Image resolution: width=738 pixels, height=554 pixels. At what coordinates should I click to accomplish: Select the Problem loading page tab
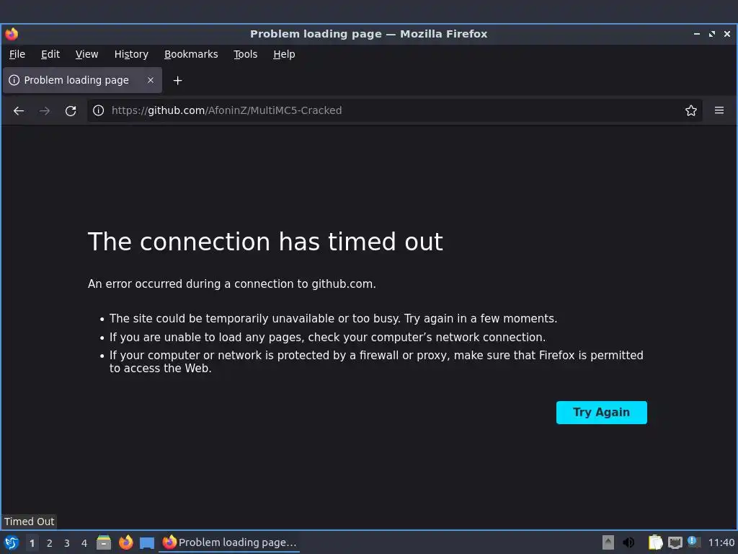(82, 80)
